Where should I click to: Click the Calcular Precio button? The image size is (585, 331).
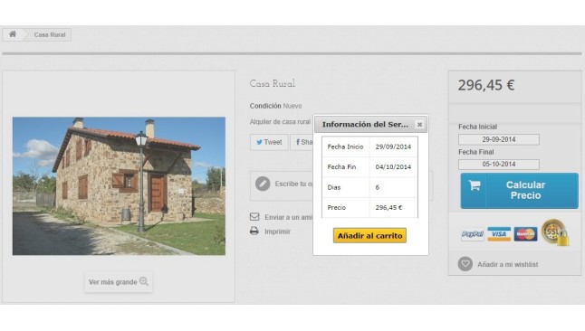[x=519, y=191]
